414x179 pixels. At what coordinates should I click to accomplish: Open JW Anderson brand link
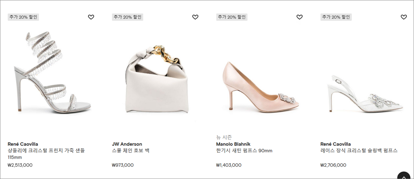(127, 144)
